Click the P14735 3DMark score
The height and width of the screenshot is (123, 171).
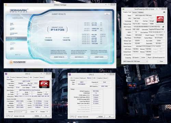tap(57, 30)
